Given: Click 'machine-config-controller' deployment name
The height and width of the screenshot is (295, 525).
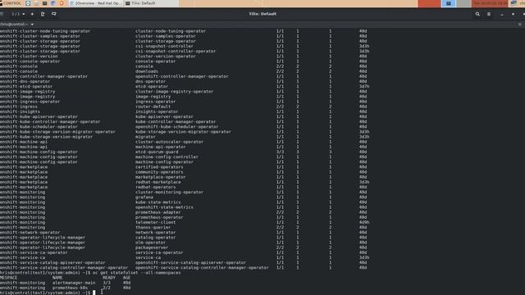Looking at the screenshot, I should (167, 157).
